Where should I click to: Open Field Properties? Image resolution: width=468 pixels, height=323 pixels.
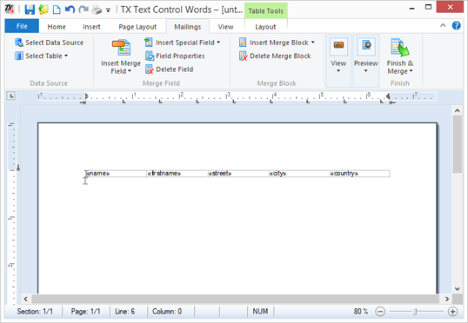click(175, 56)
